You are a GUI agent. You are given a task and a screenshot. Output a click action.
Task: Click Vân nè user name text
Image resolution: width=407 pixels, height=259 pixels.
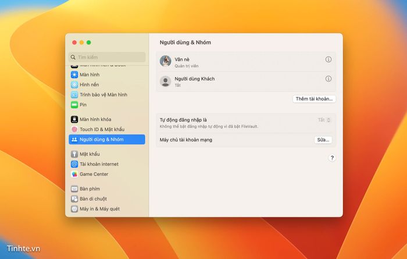click(182, 59)
